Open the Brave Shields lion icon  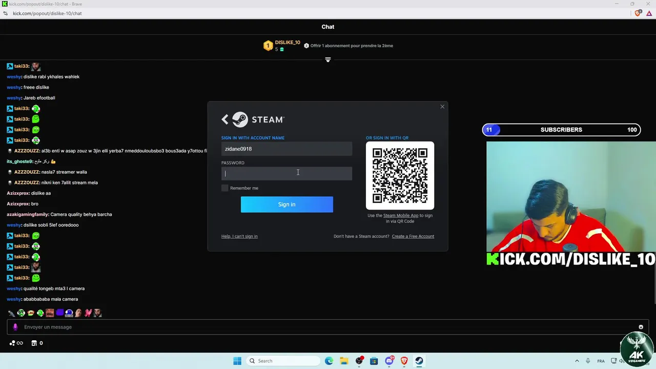pyautogui.click(x=638, y=13)
